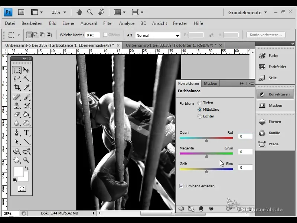The height and width of the screenshot is (223, 297).
Task: Open the Datei menu
Action: click(10, 23)
